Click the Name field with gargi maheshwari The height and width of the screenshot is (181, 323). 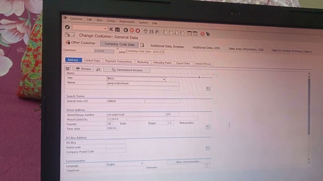pos(143,83)
